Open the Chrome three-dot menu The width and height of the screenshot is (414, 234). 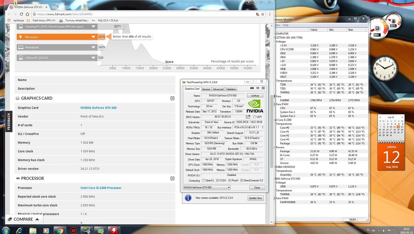point(270,14)
